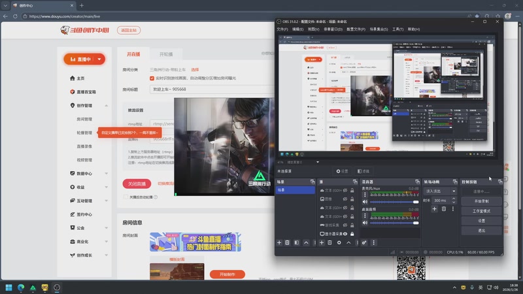Open 淡入淡出 transition dropdown
Image resolution: width=523 pixels, height=294 pixels.
439,191
